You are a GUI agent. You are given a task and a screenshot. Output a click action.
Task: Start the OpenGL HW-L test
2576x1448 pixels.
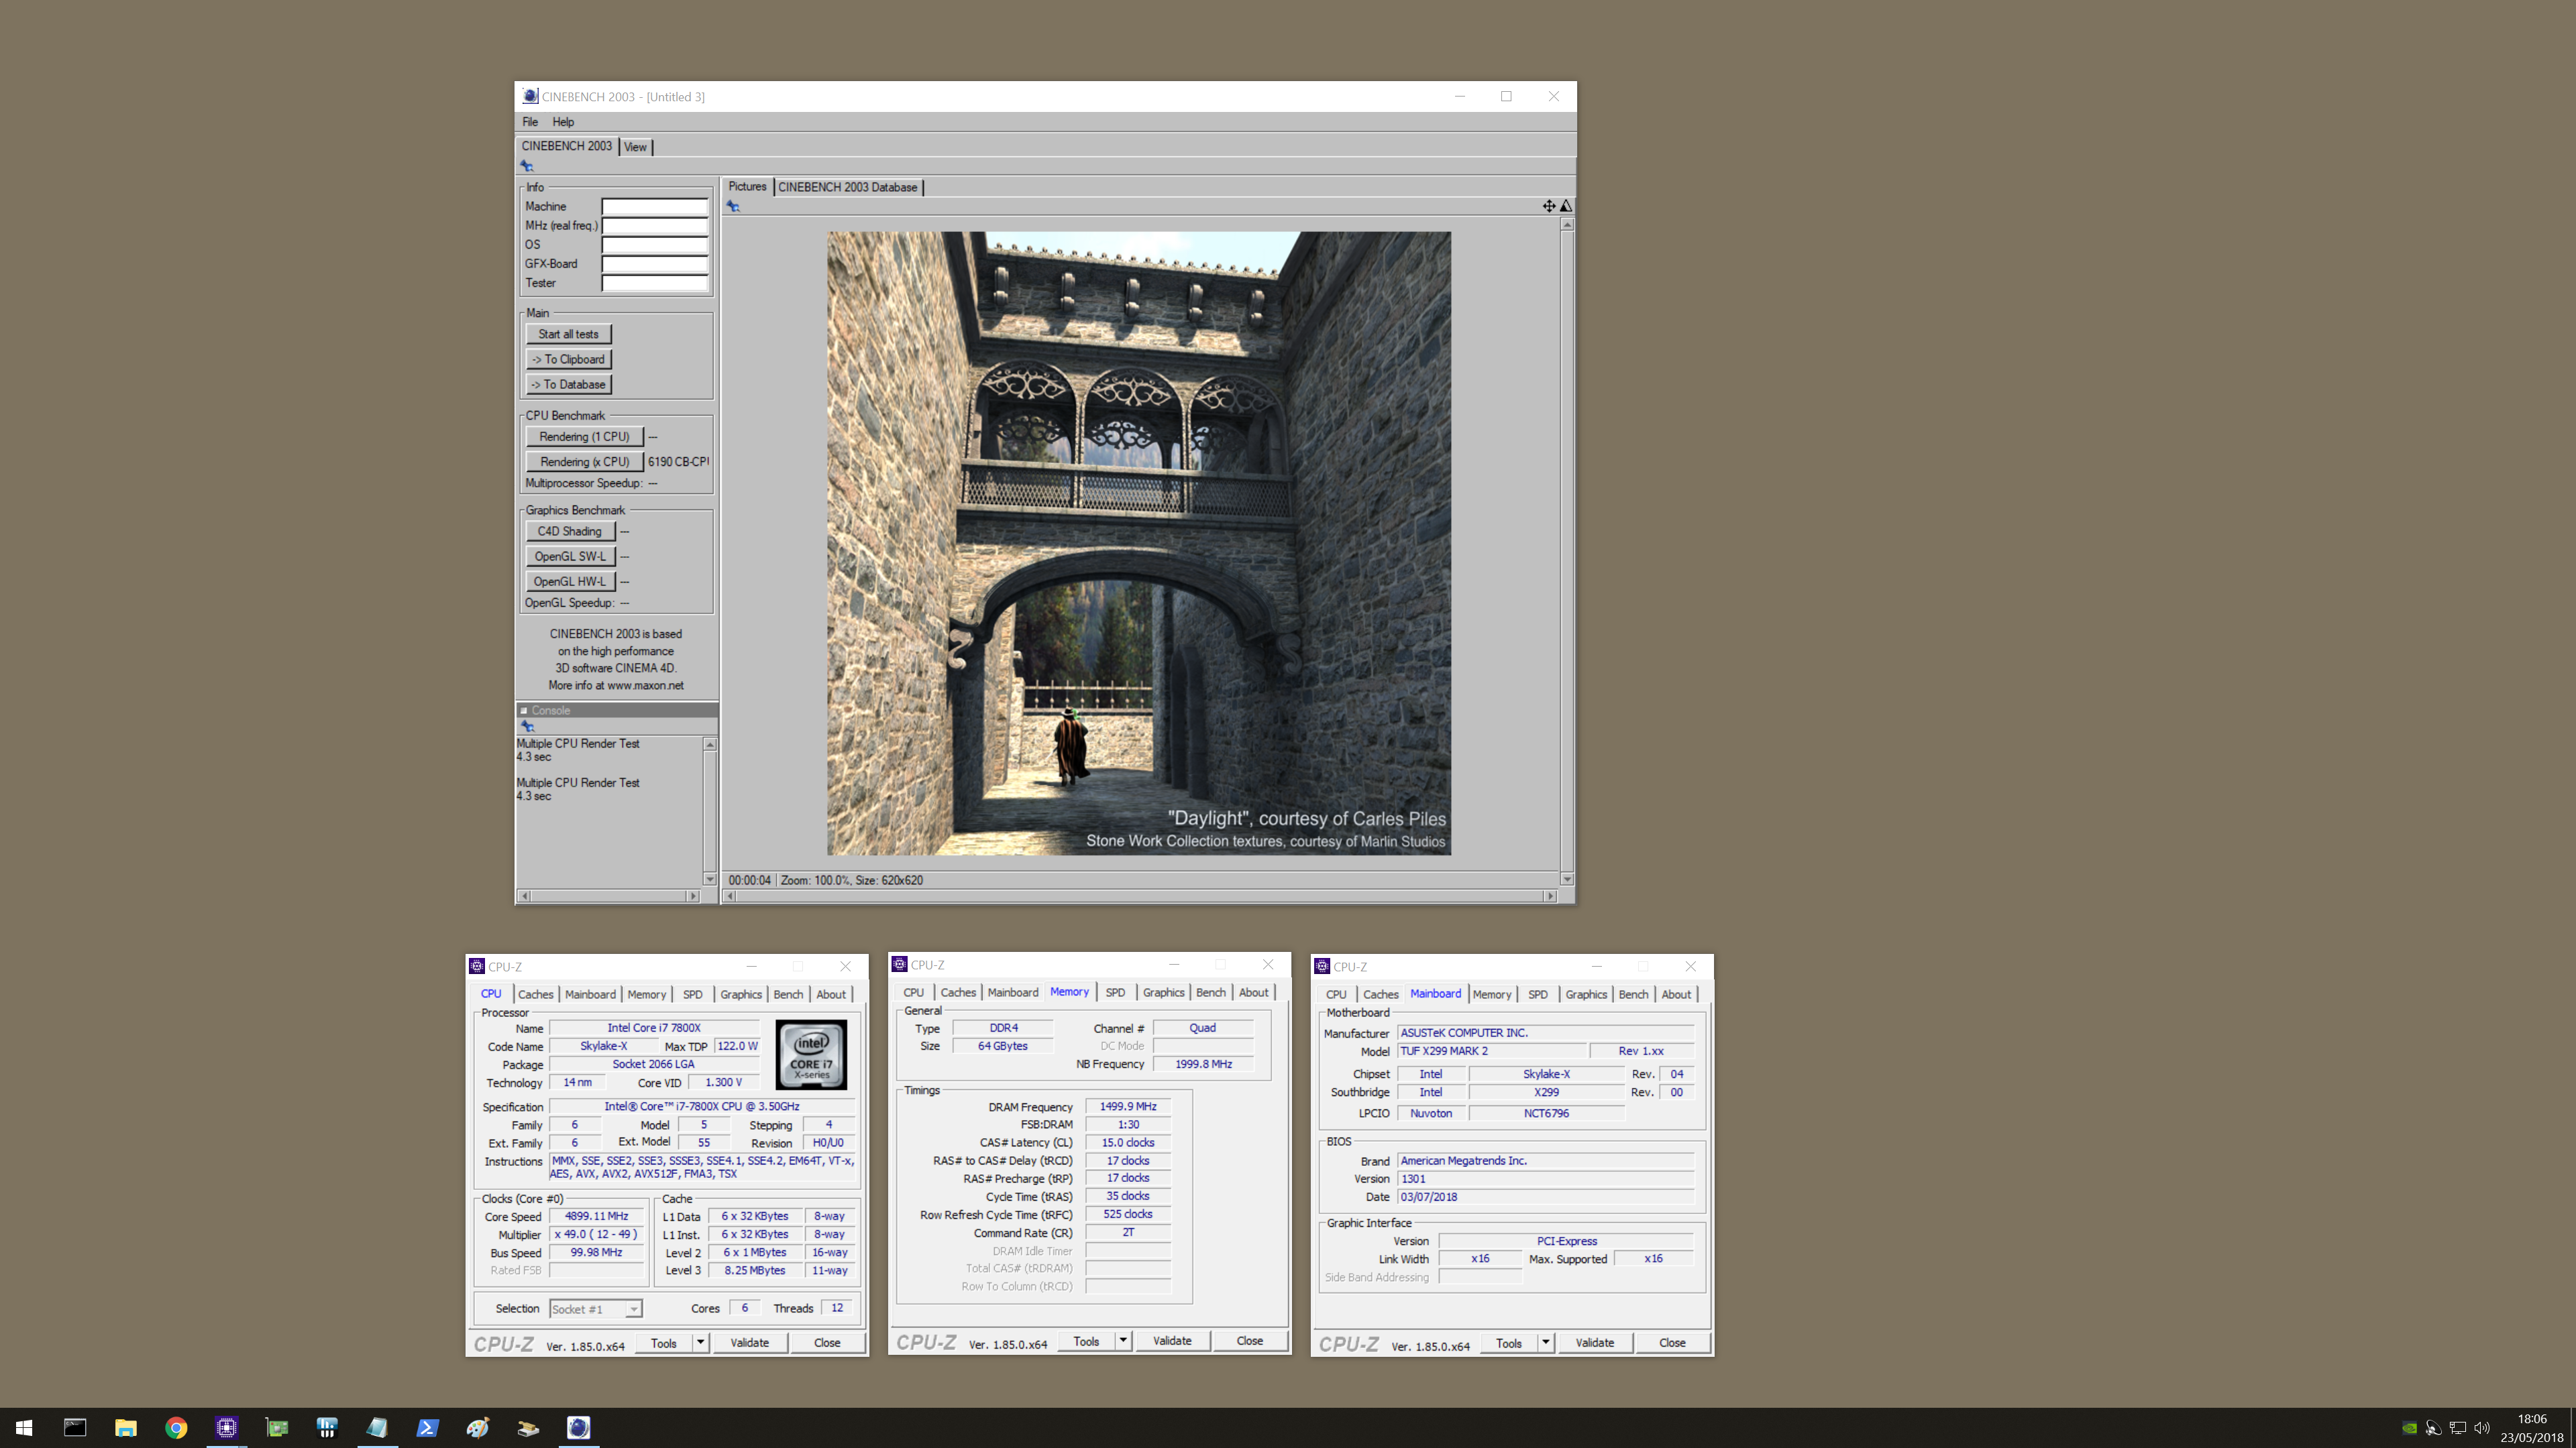coord(570,582)
